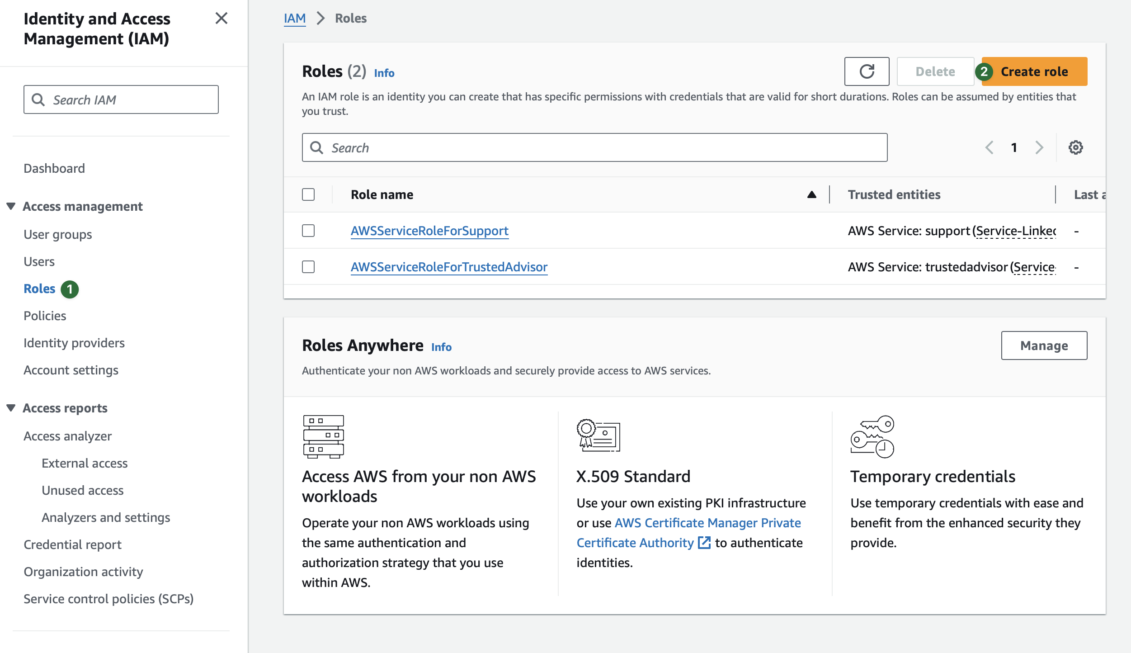The image size is (1131, 653).
Task: Open table preferences gear icon
Action: pyautogui.click(x=1075, y=147)
